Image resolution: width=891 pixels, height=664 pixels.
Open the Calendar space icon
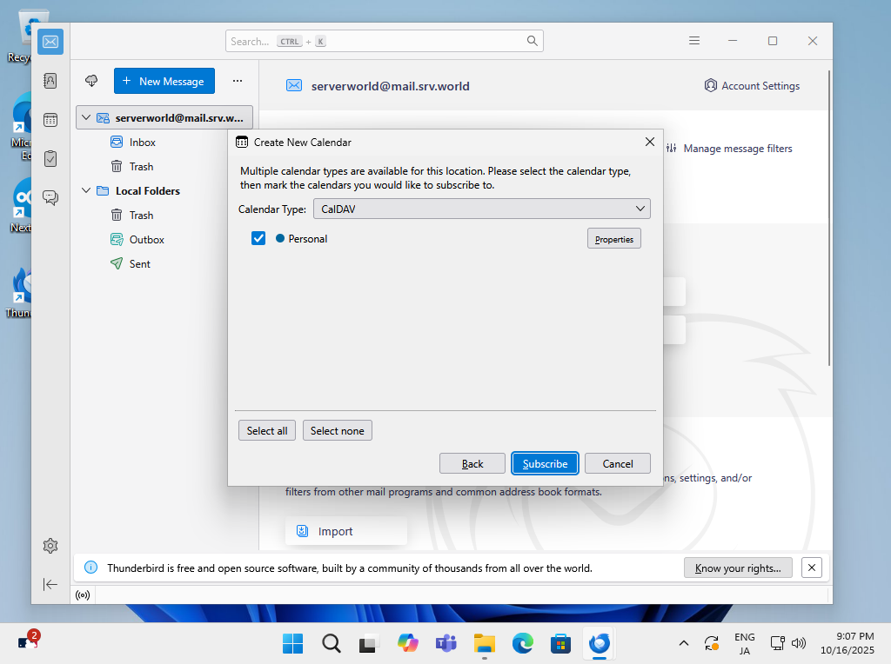click(50, 120)
